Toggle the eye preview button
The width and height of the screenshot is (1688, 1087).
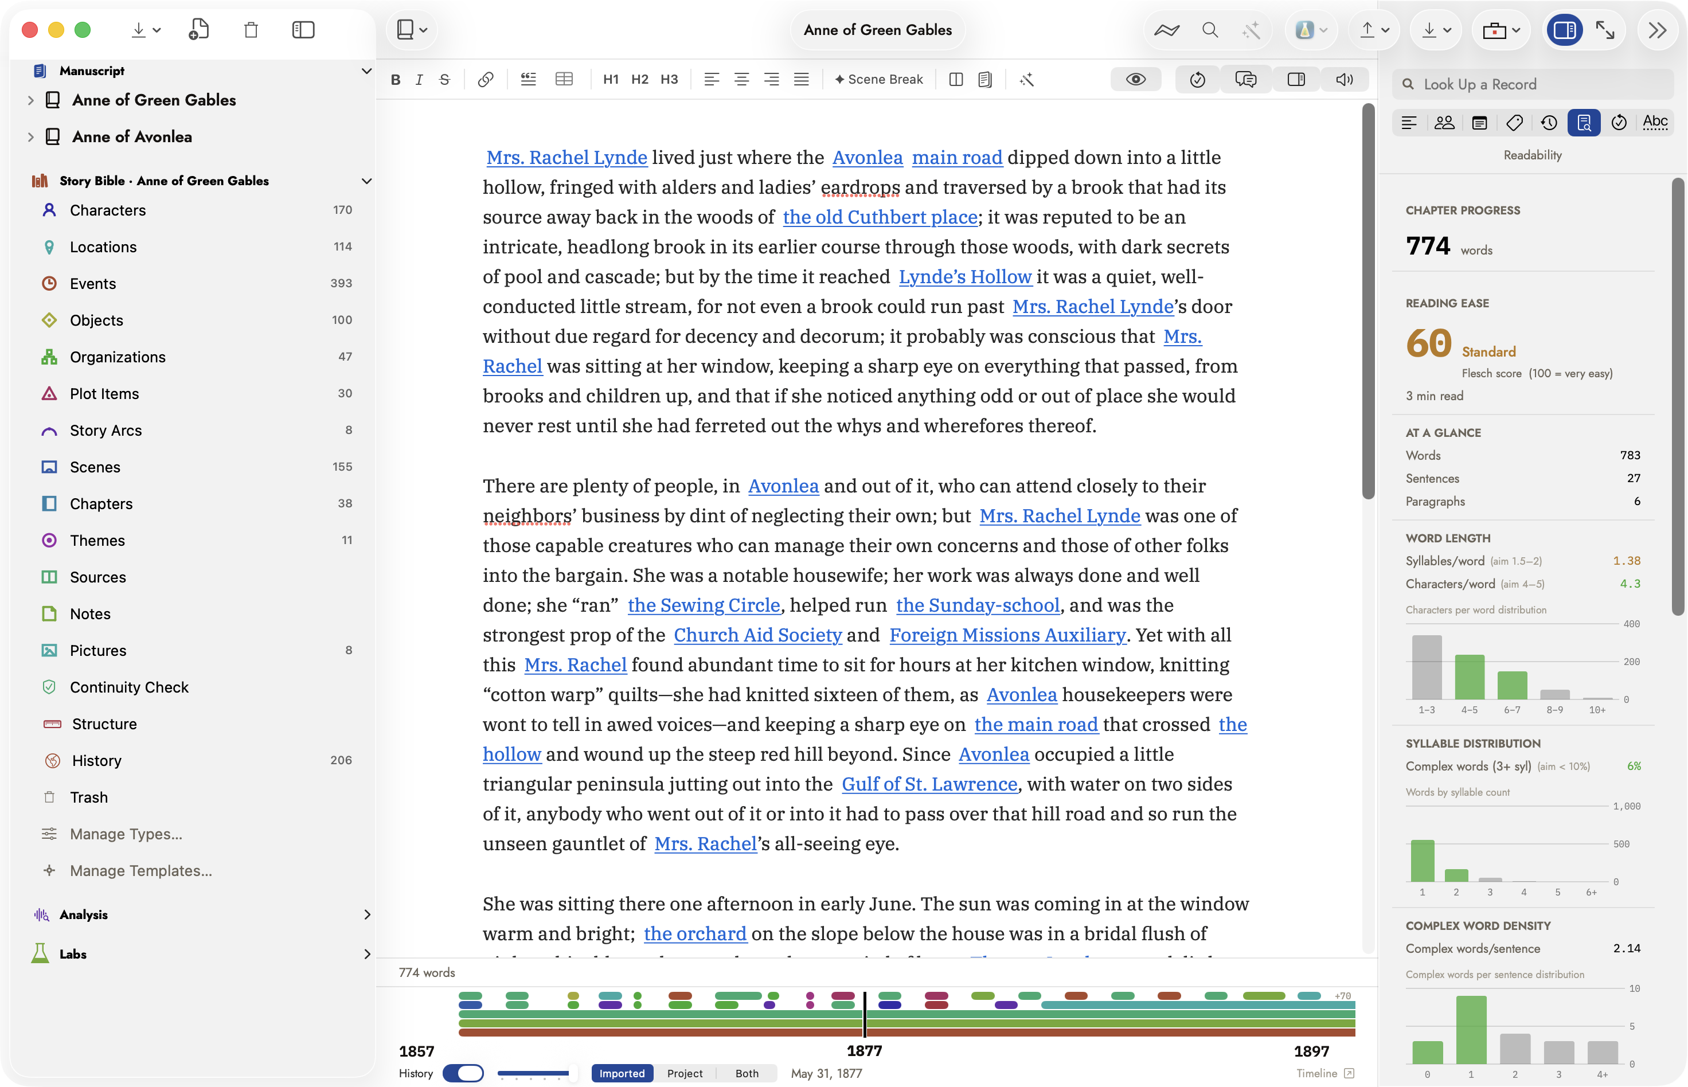click(1135, 79)
